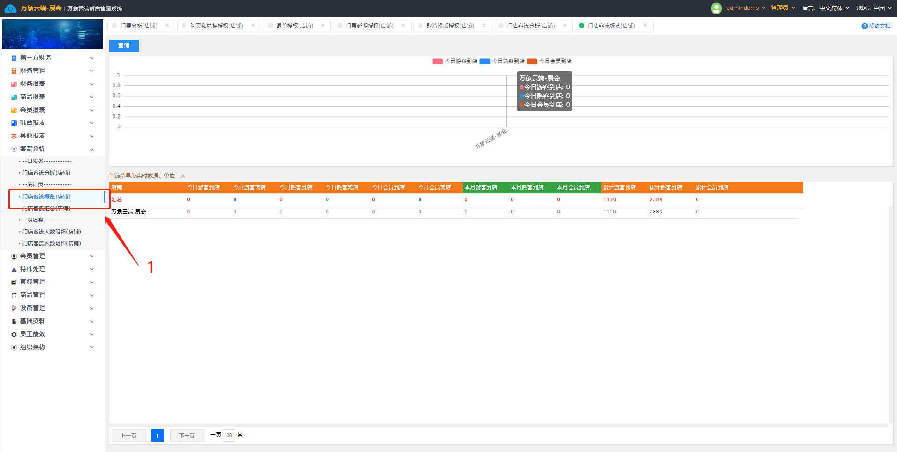Image resolution: width=897 pixels, height=452 pixels.
Task: Expand the 会员管理 menu chevron
Action: coord(92,256)
